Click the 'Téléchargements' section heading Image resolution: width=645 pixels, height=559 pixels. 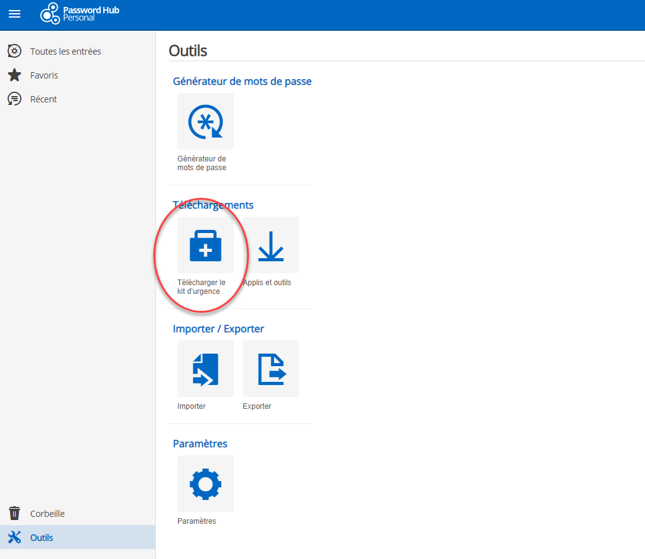click(x=213, y=205)
